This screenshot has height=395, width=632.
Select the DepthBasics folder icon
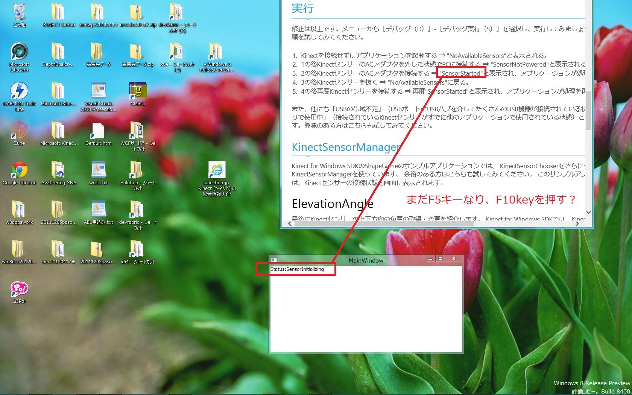[59, 55]
